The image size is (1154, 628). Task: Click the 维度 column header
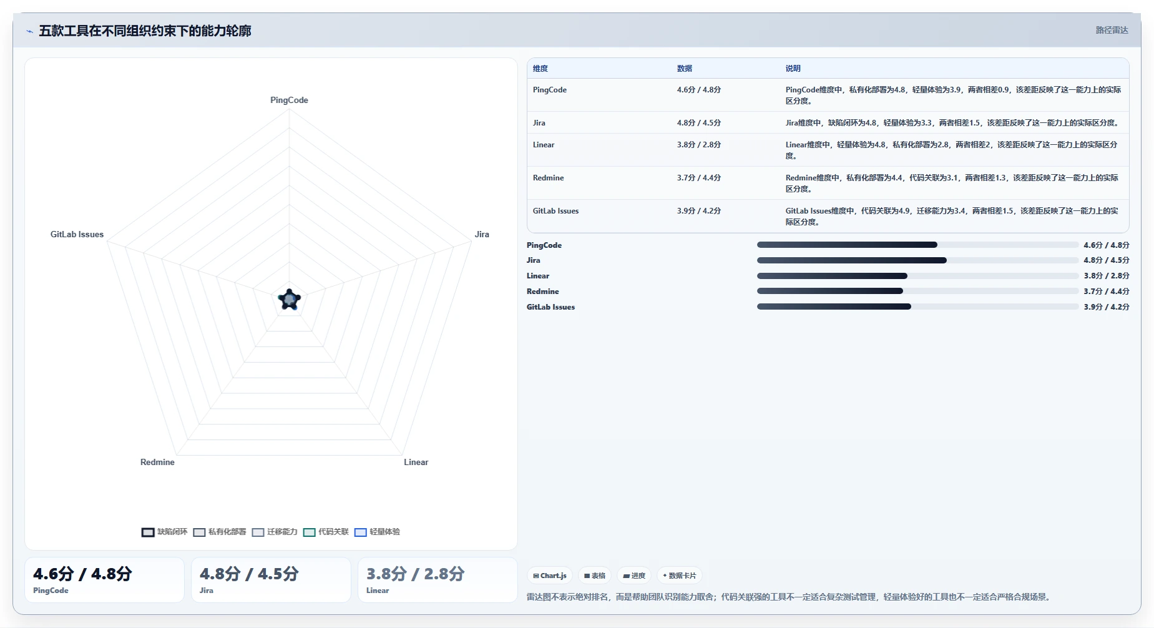click(x=540, y=69)
